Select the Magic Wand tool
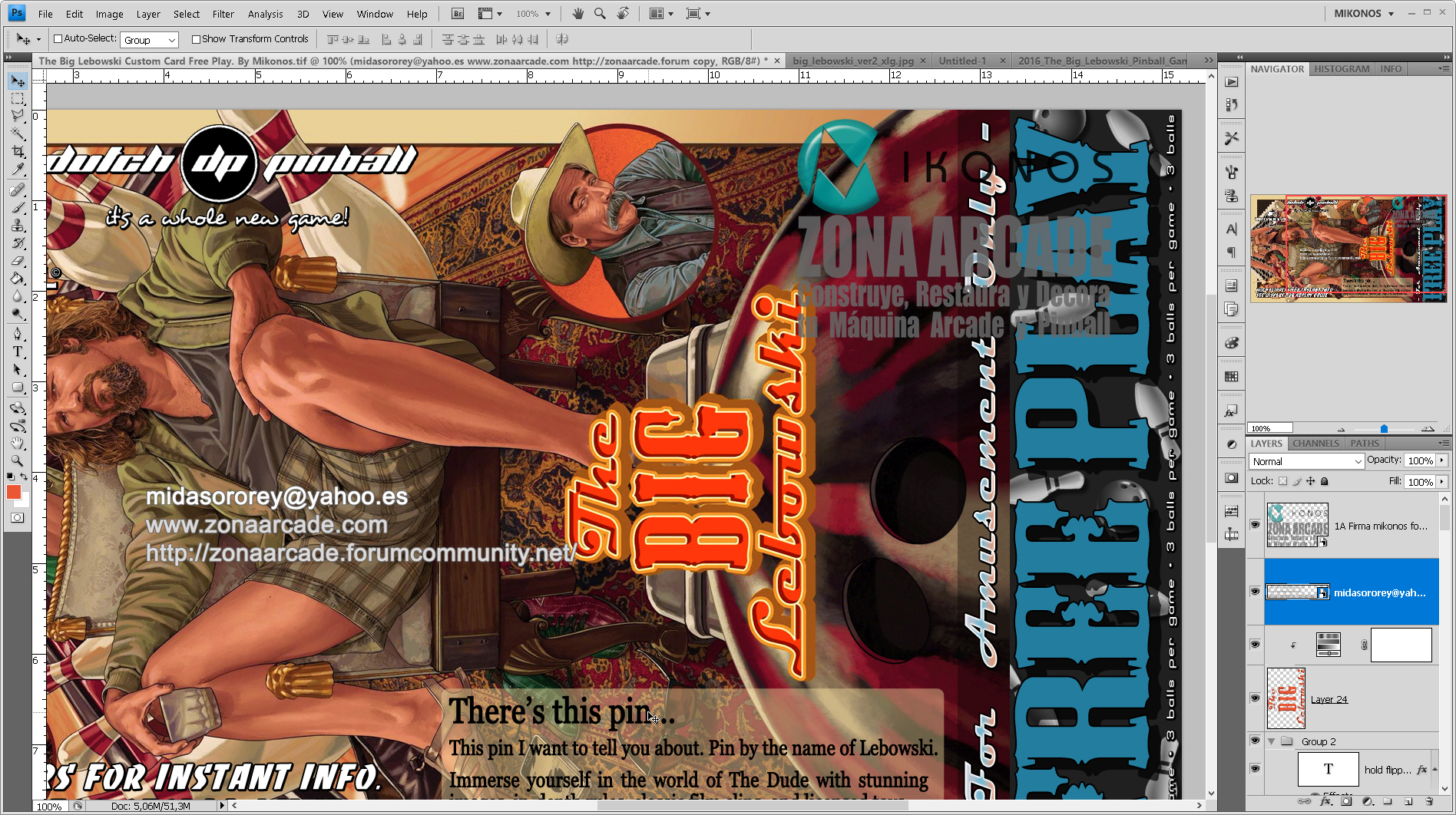 pos(18,134)
